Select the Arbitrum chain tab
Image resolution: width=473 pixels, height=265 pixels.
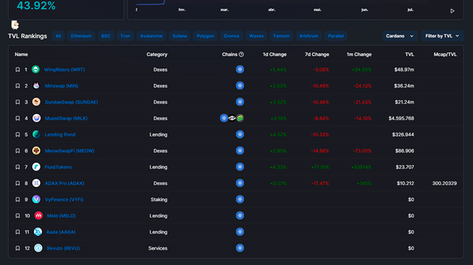click(309, 36)
